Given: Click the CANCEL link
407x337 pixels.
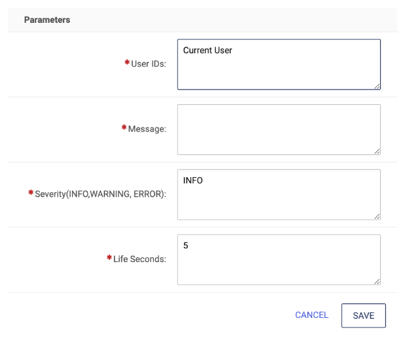Looking at the screenshot, I should tap(312, 315).
